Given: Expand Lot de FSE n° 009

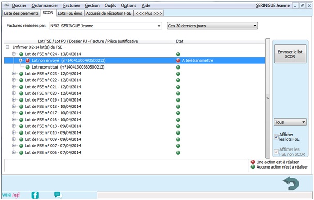Looking at the screenshot, I should click(x=14, y=139).
